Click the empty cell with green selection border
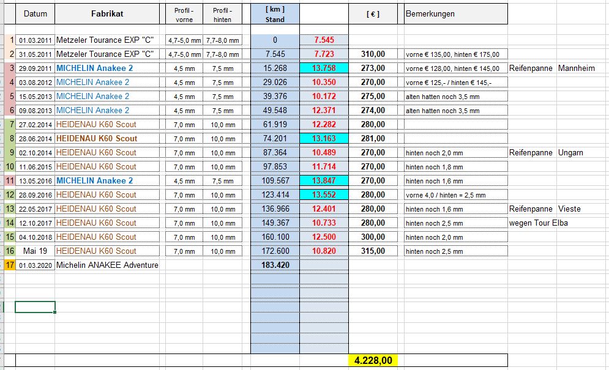 point(35,307)
